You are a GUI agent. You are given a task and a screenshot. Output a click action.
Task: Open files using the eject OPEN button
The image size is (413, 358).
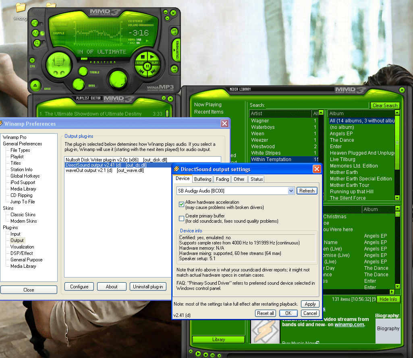coord(36,85)
